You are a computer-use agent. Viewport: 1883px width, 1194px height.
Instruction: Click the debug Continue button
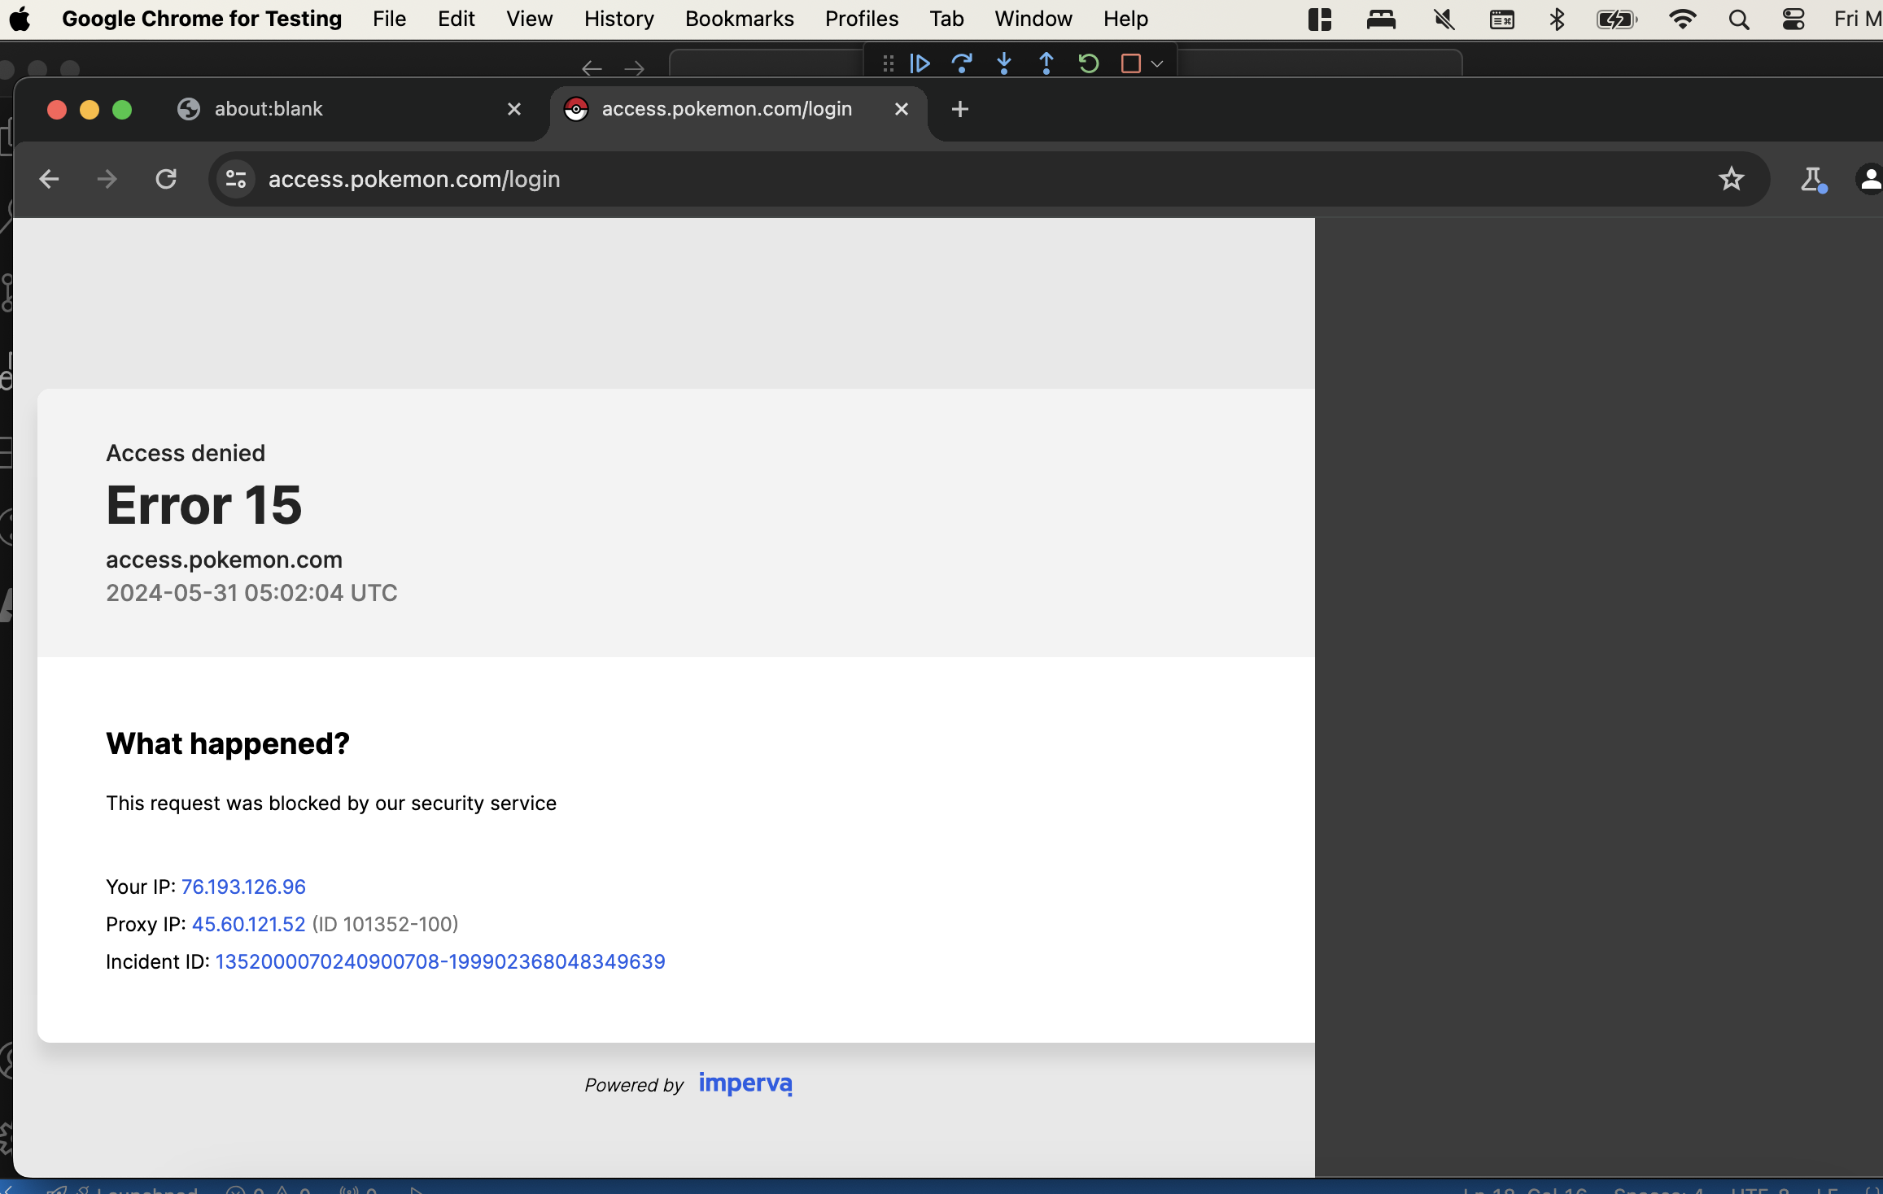920,63
